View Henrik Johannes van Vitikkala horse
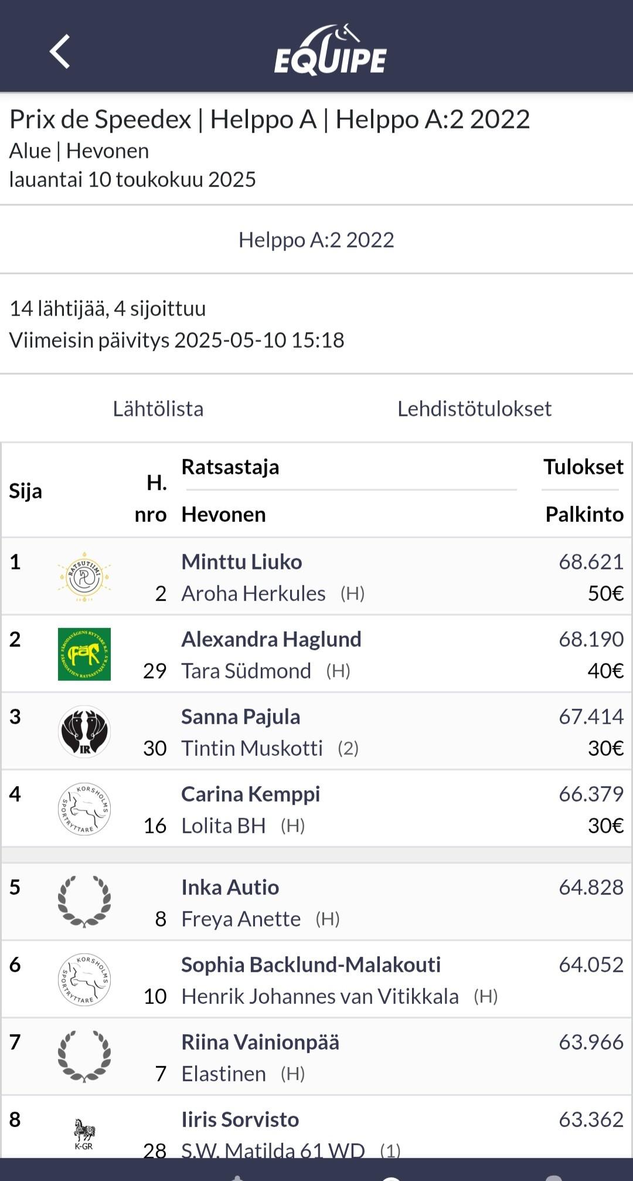Screen dimensions: 633x1181 tap(320, 996)
